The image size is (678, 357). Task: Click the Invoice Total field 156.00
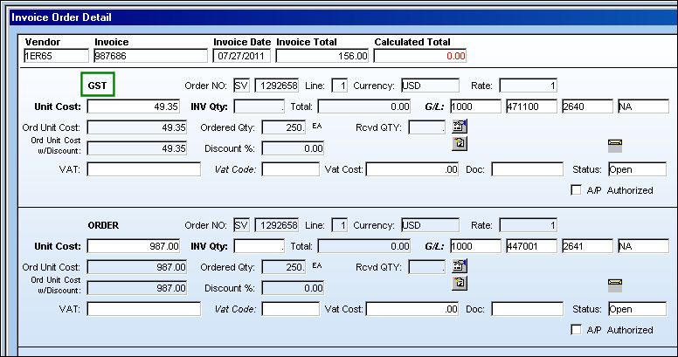[x=322, y=56]
